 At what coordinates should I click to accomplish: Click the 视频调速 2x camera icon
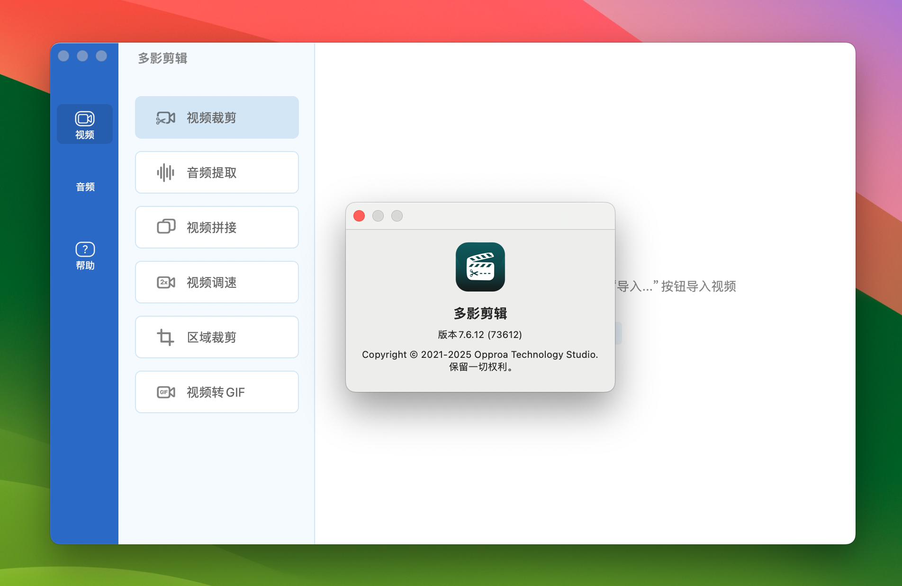point(166,283)
